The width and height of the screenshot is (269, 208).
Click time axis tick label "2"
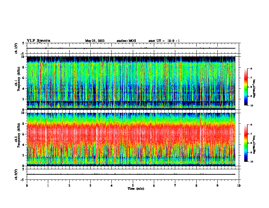(x=69, y=186)
